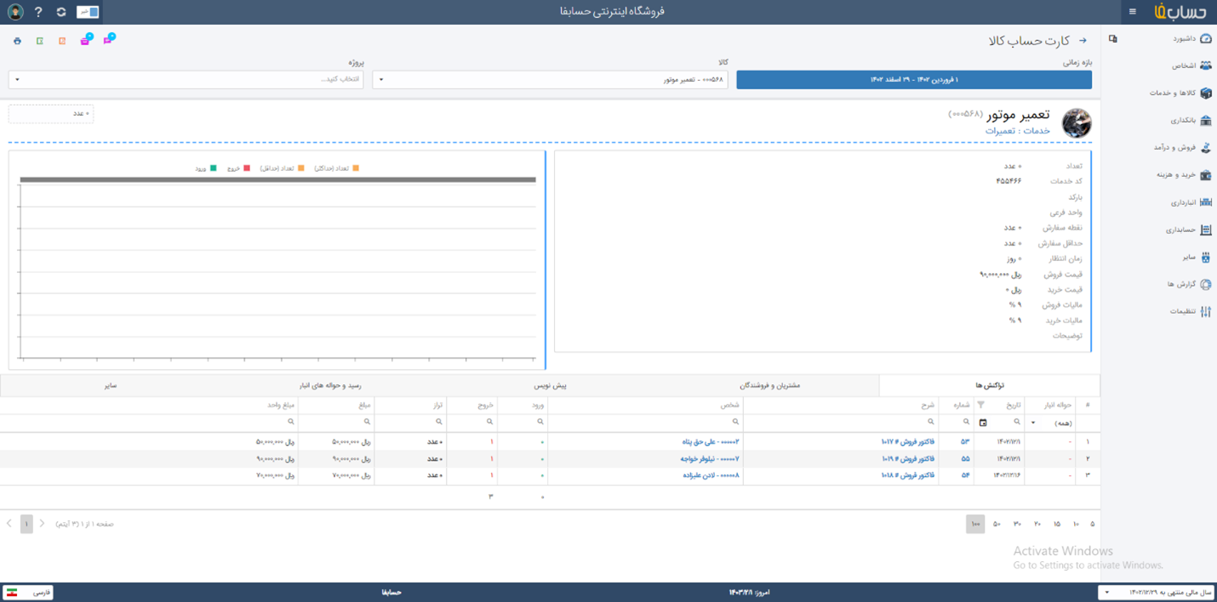Image resolution: width=1217 pixels, height=602 pixels.
Task: Click the شرح column filter field
Action: (841, 422)
